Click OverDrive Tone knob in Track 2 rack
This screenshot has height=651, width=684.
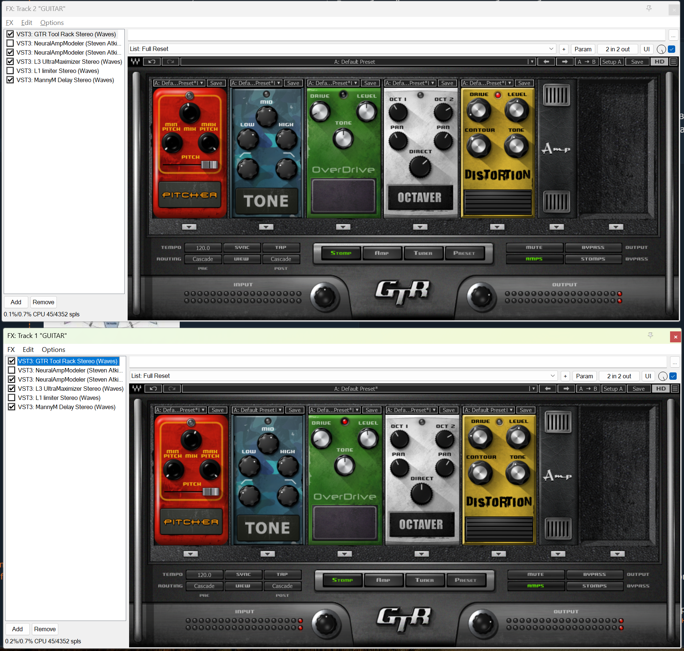point(343,139)
